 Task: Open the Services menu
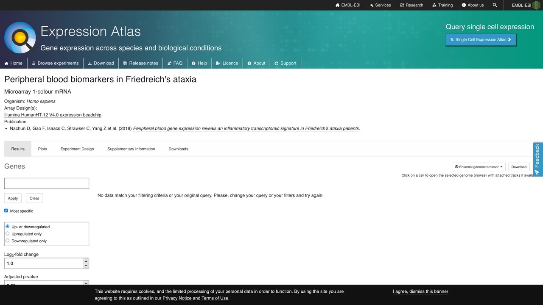click(x=380, y=5)
